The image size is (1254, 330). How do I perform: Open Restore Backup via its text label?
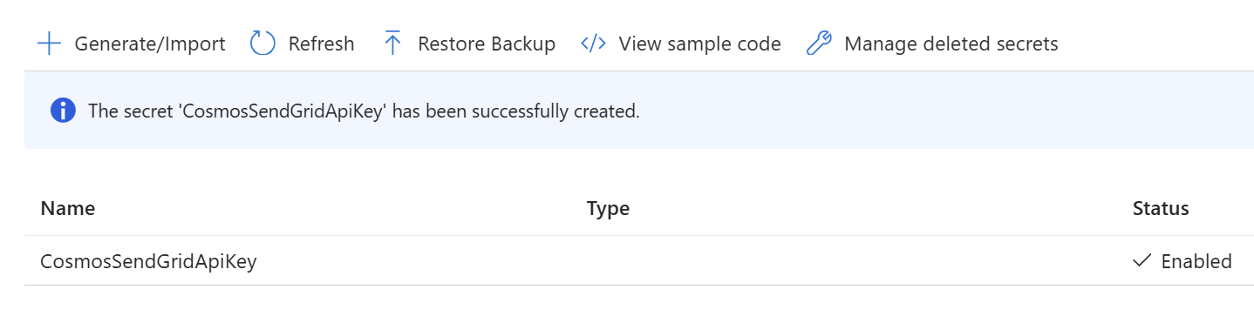pos(487,44)
